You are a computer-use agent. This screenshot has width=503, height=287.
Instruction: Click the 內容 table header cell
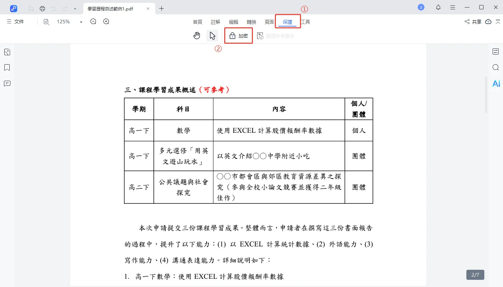point(279,109)
